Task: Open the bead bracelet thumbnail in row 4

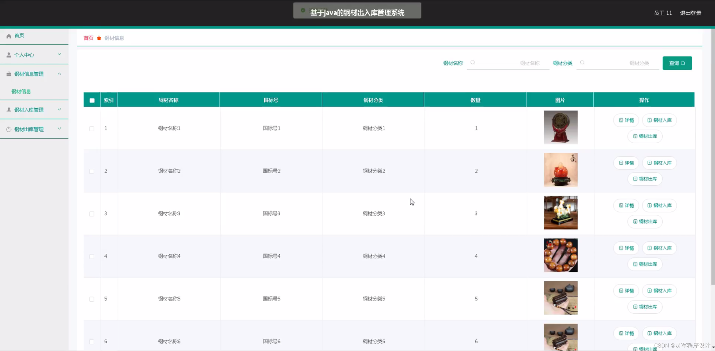Action: tap(561, 255)
